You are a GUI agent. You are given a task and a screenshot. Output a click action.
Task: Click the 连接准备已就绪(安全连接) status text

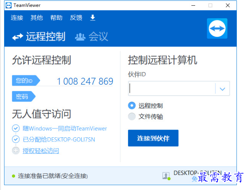53,176
